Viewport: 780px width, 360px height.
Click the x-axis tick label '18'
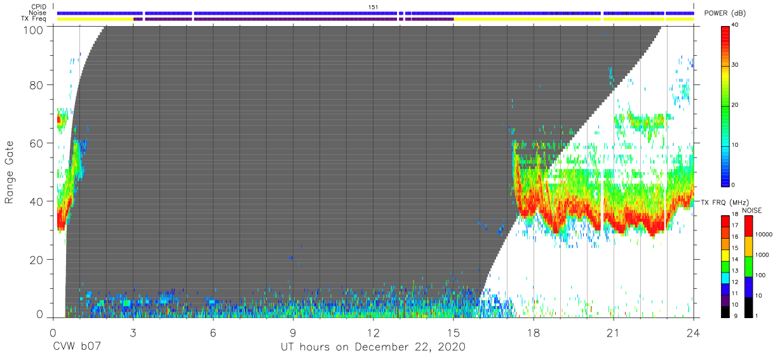[x=534, y=332]
